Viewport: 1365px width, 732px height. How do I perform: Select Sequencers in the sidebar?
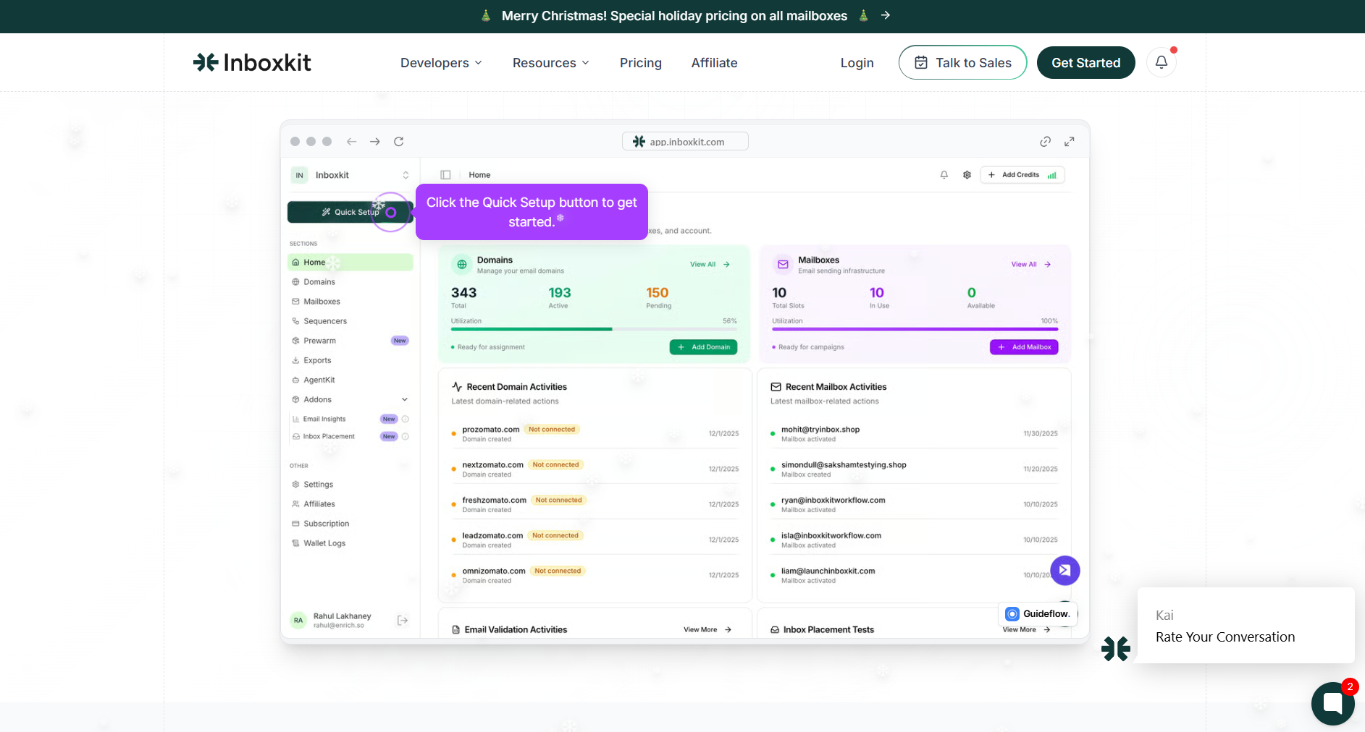pyautogui.click(x=325, y=321)
